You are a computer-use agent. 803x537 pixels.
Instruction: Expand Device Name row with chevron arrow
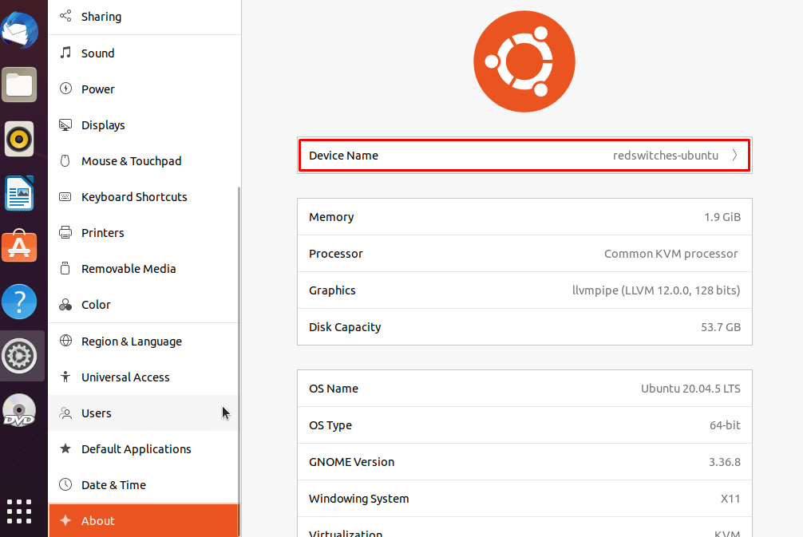(x=734, y=155)
